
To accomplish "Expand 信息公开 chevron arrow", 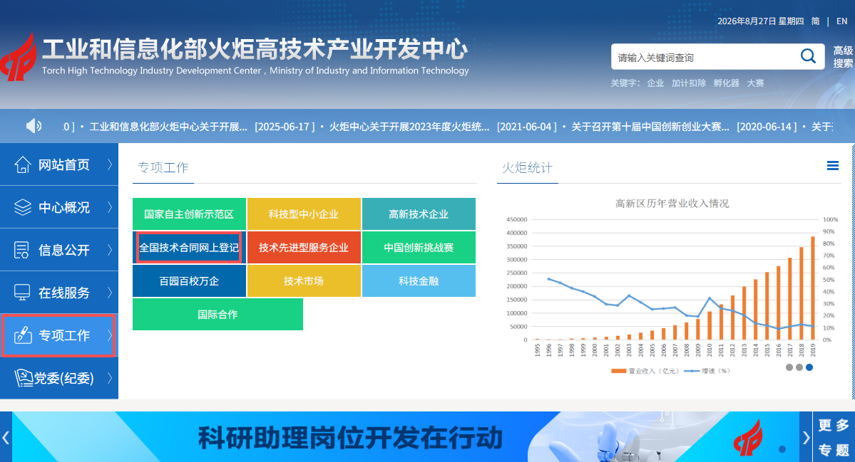I will [x=110, y=250].
